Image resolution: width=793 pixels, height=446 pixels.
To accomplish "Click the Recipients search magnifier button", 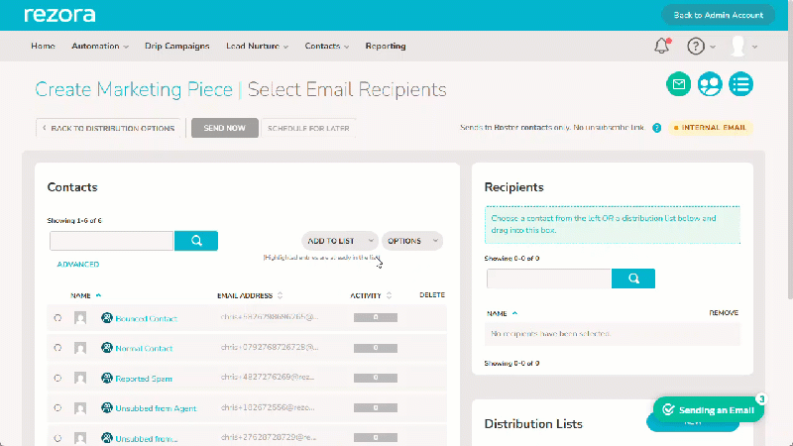I will (633, 279).
